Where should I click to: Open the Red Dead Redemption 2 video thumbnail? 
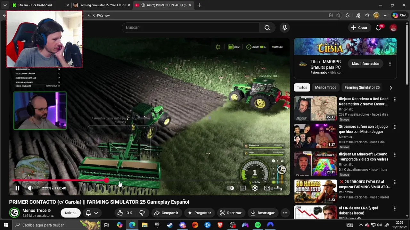point(316,108)
